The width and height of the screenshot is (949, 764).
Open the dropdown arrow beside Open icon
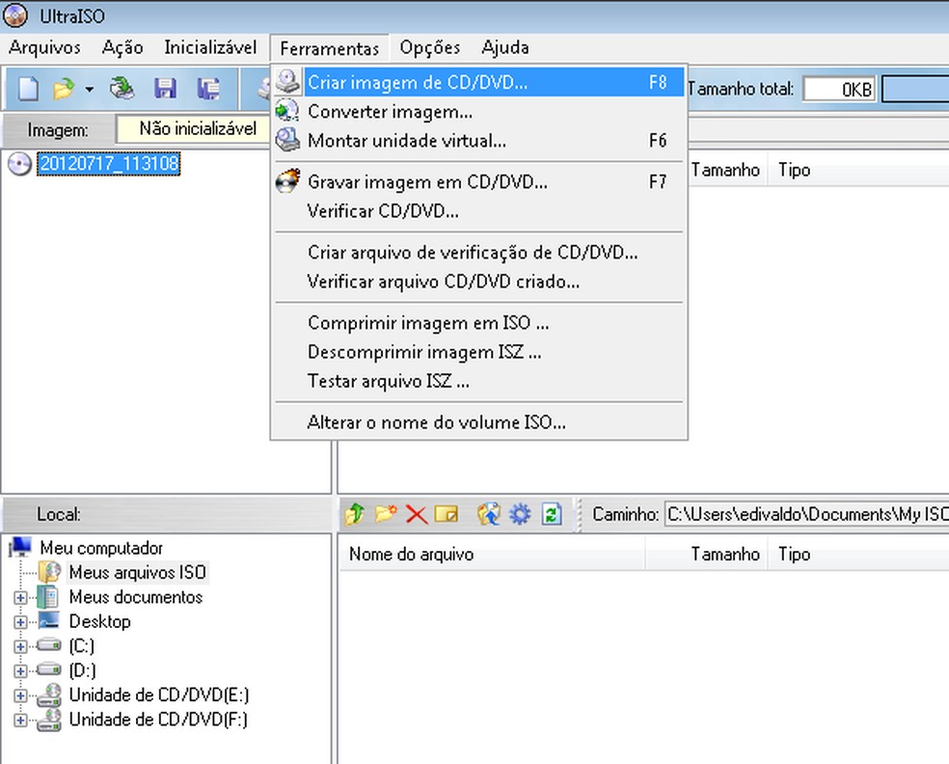tap(89, 90)
